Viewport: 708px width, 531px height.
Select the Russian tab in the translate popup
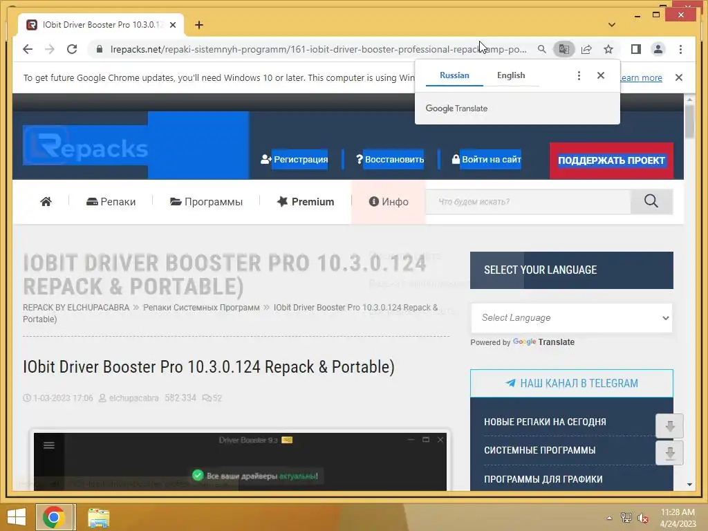(454, 75)
